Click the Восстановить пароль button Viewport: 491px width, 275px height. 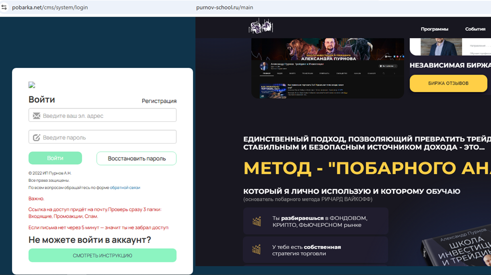(137, 158)
